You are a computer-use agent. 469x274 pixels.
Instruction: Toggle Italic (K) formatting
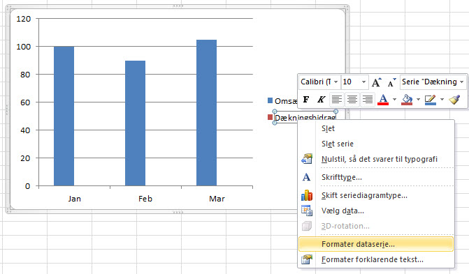[321, 100]
